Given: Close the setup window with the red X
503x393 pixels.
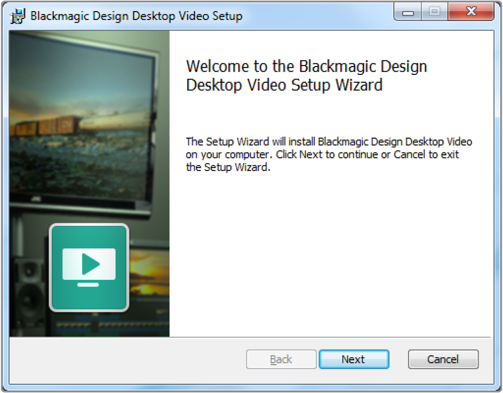Looking at the screenshot, I should click(471, 13).
